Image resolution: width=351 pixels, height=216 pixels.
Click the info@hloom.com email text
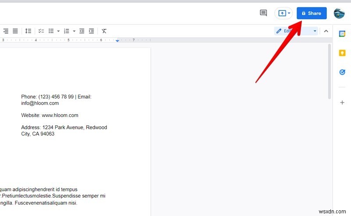[40, 103]
